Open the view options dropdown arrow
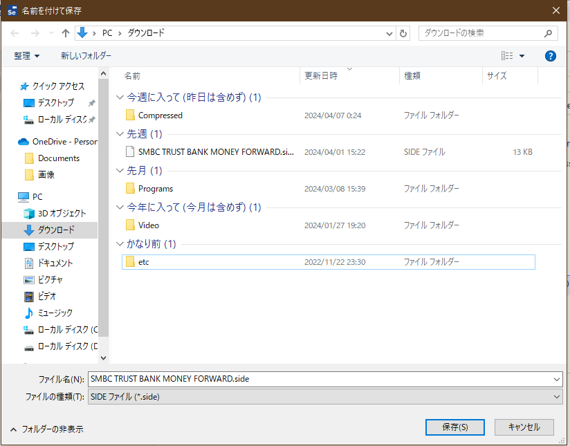The image size is (570, 446). (522, 56)
